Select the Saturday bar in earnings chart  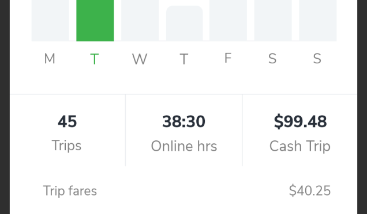[x=273, y=21]
